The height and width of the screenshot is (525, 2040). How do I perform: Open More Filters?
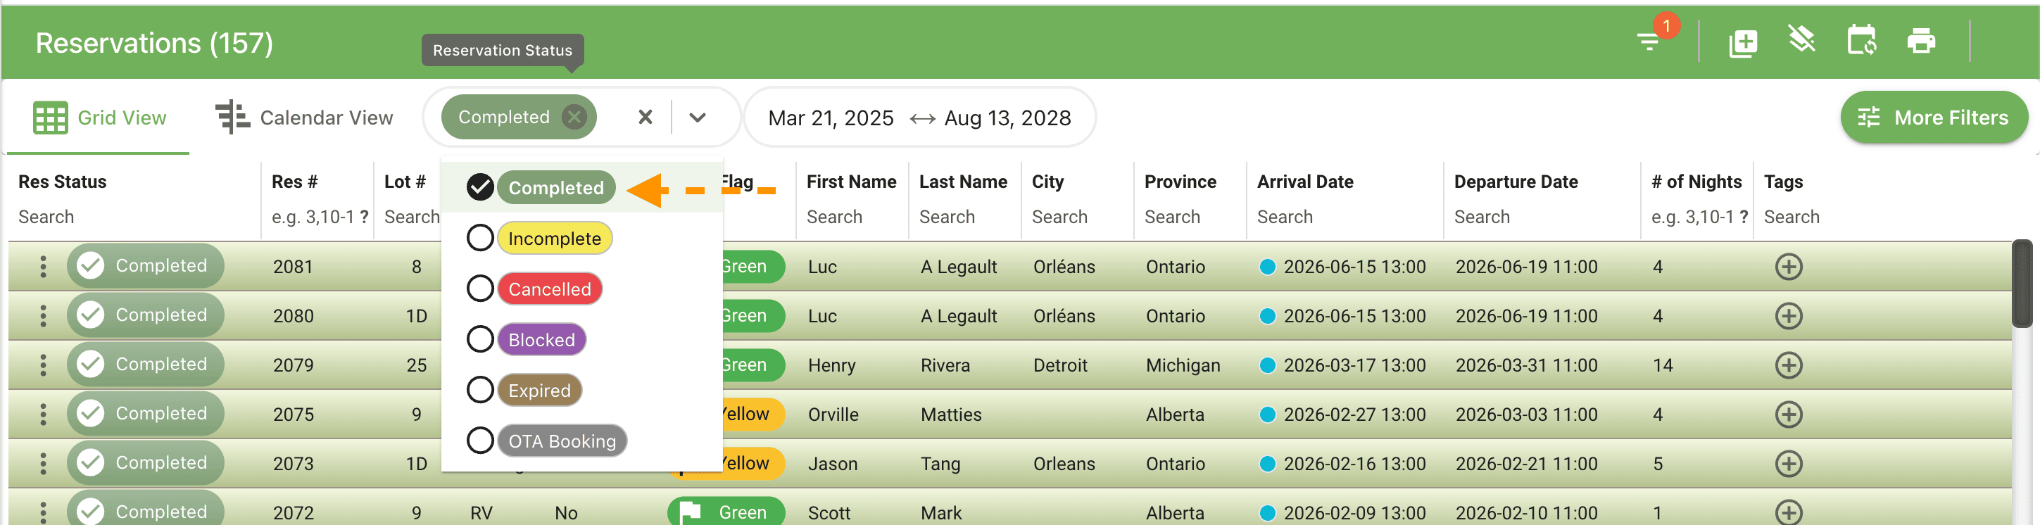pos(1933,118)
